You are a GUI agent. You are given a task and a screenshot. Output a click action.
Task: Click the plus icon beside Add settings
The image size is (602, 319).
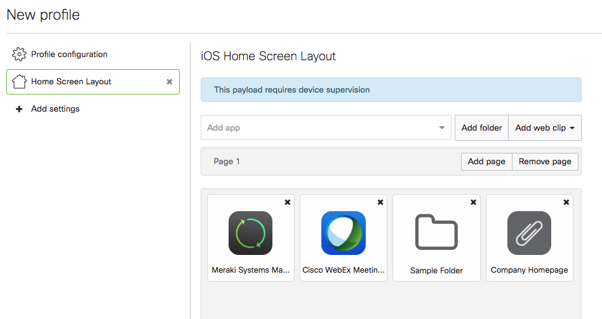point(19,109)
